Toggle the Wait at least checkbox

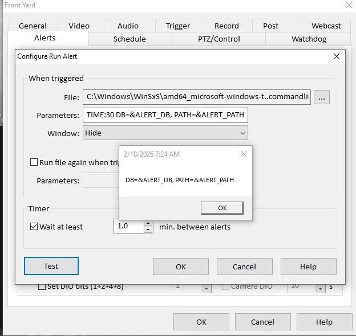(x=34, y=227)
